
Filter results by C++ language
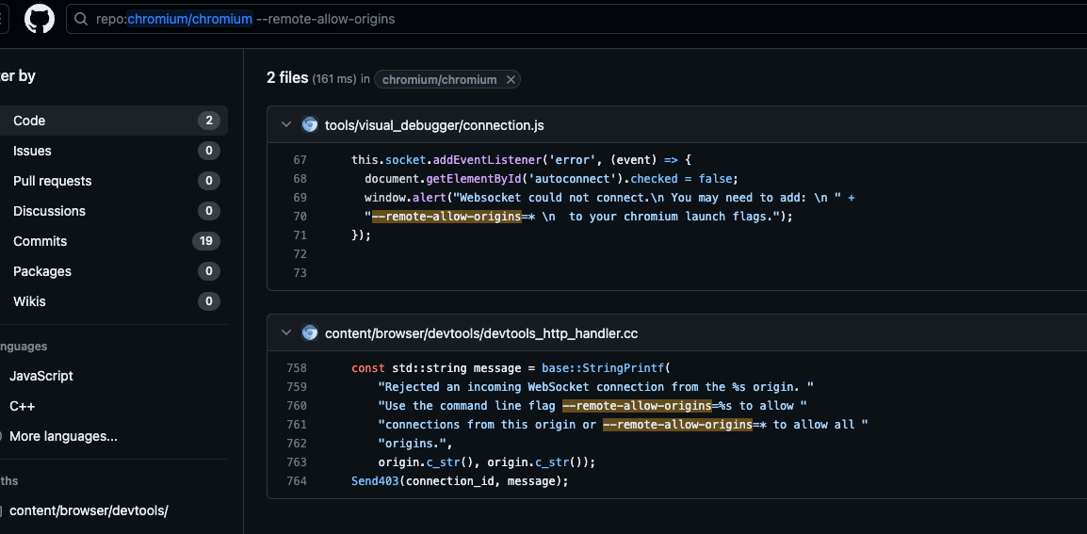(23, 406)
